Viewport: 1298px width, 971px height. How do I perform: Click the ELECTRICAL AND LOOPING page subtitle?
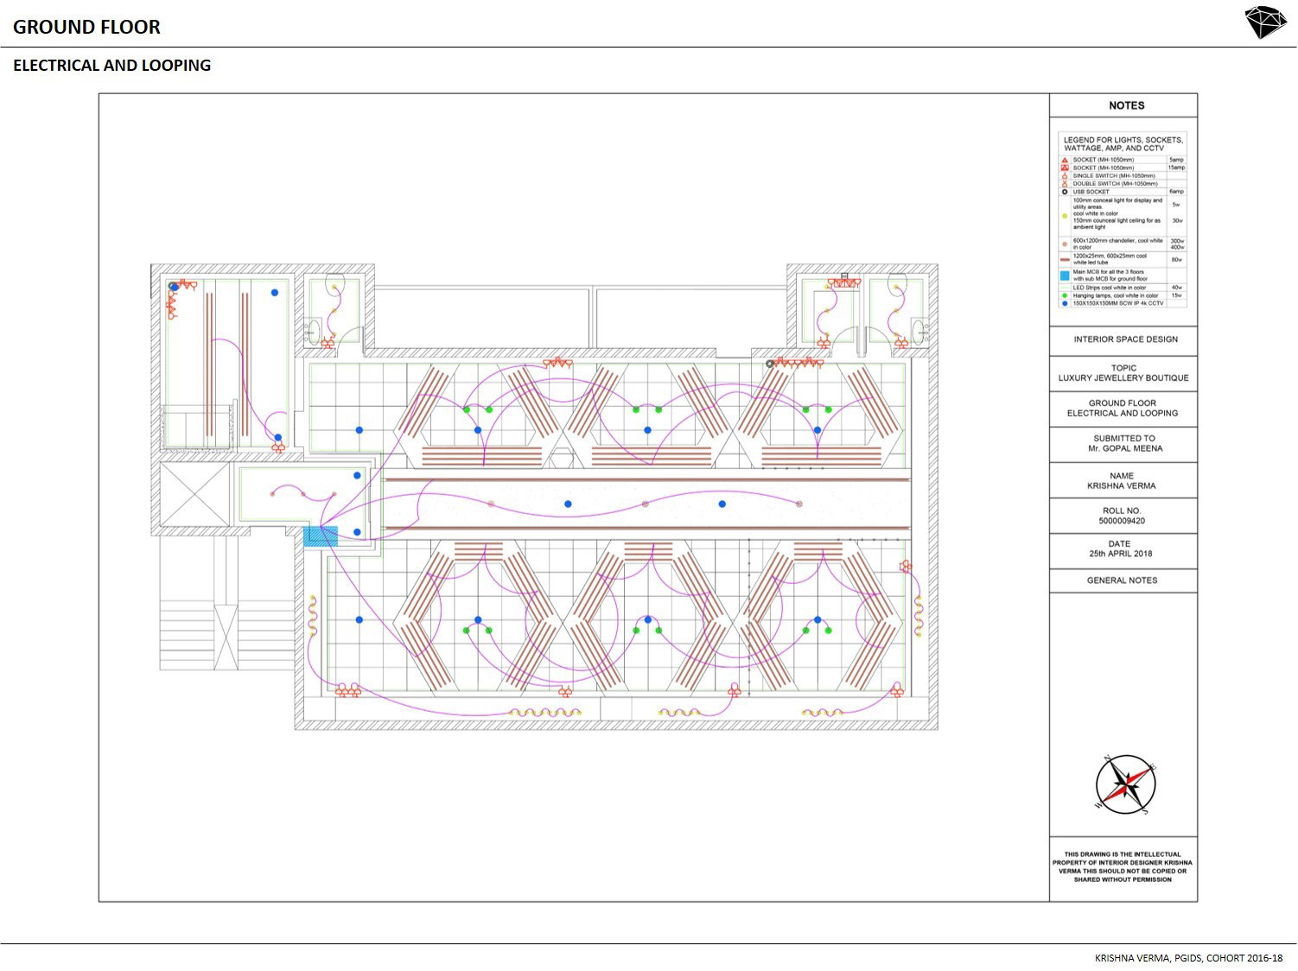point(111,66)
